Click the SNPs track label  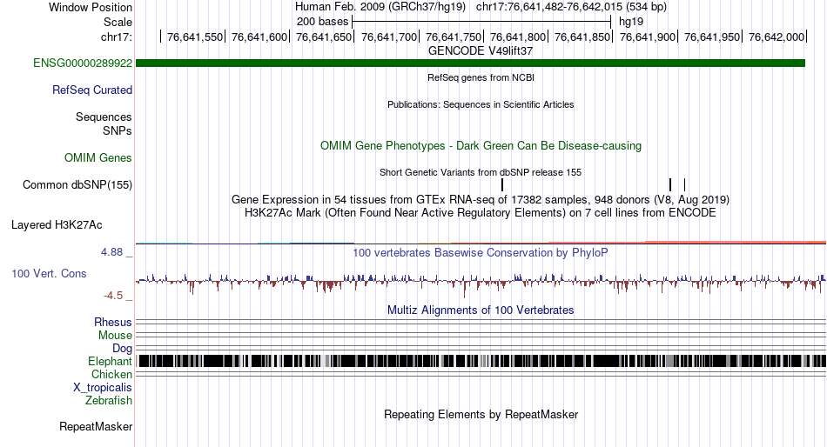click(118, 130)
